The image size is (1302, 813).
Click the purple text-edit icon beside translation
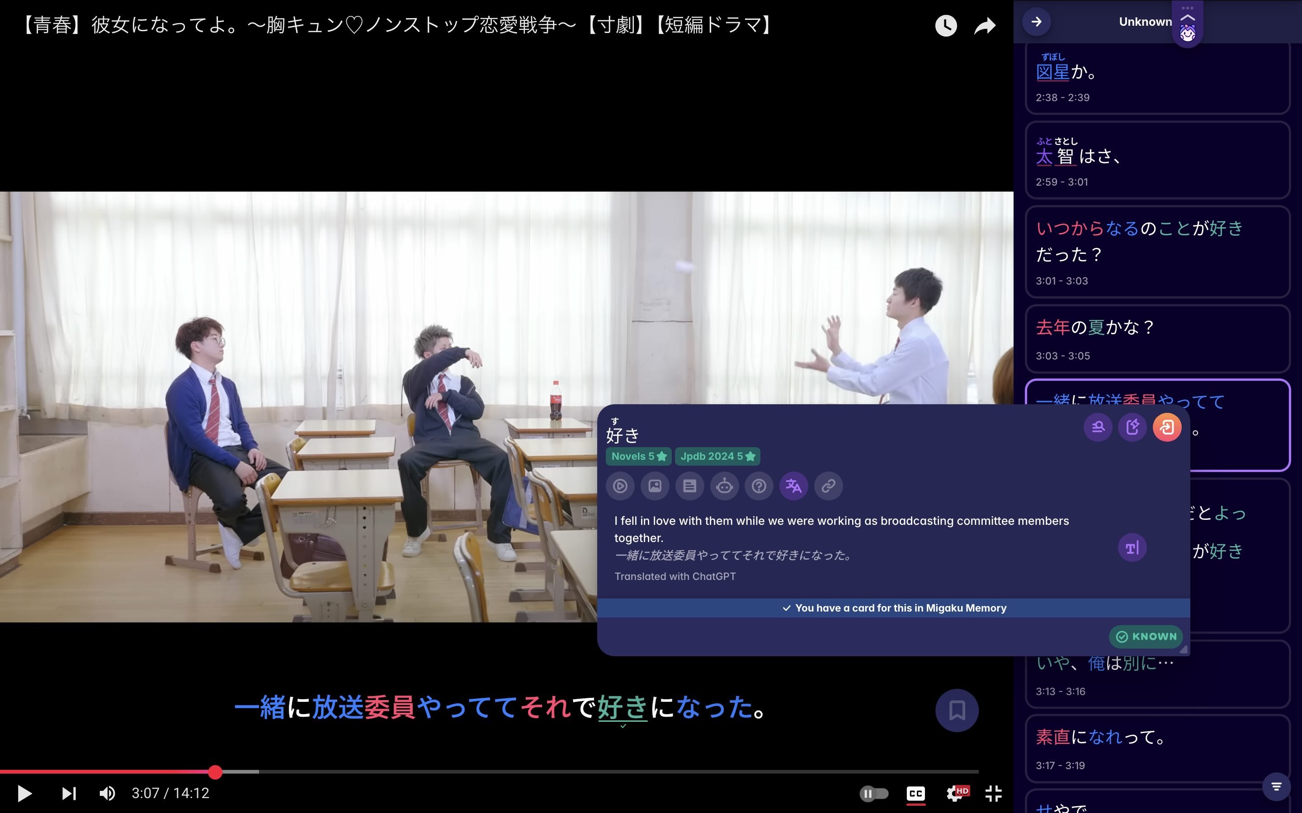(1132, 548)
